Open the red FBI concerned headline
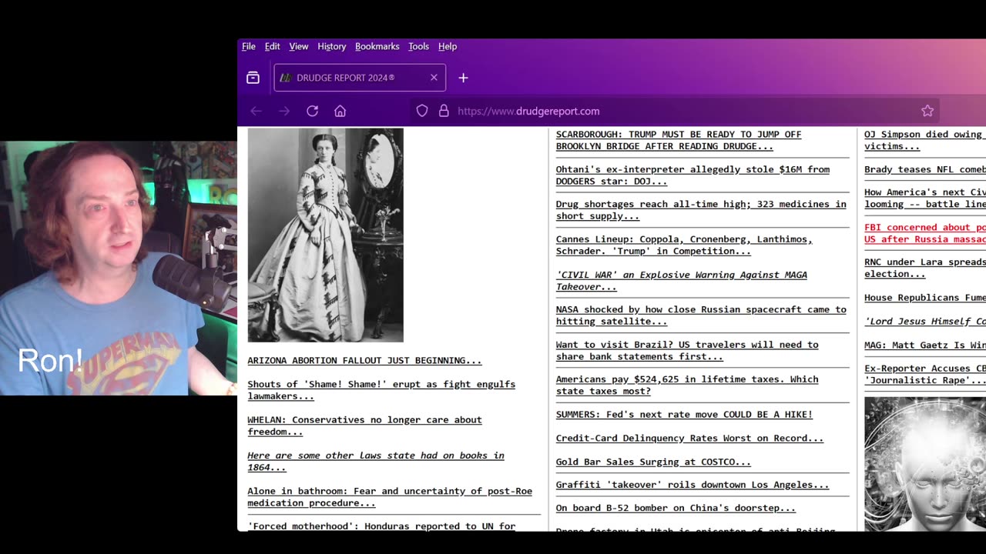The image size is (986, 554). point(924,233)
